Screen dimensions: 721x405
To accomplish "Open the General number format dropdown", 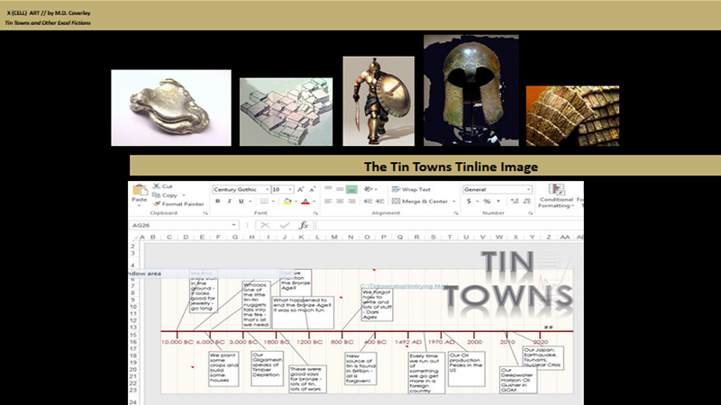I will 528,189.
